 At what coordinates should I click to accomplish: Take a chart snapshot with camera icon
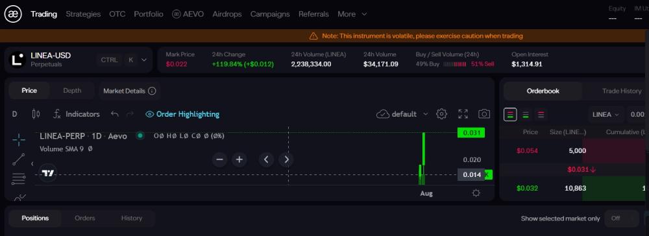pyautogui.click(x=484, y=114)
